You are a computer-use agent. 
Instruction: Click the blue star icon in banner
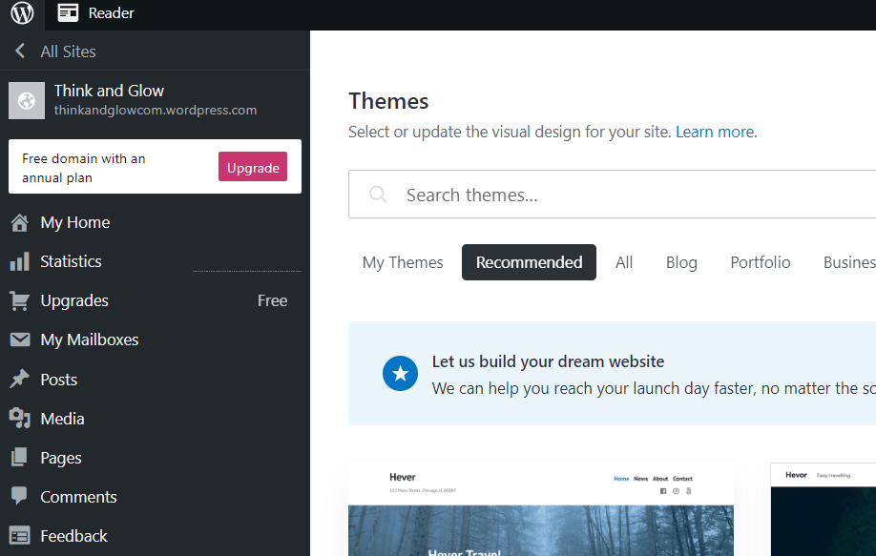tap(401, 374)
